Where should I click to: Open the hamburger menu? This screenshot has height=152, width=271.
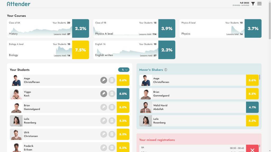click(259, 4)
